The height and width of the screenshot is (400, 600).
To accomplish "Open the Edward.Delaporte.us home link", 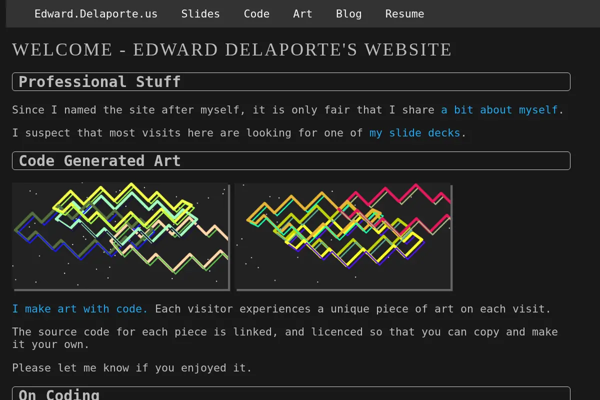I will (x=96, y=14).
